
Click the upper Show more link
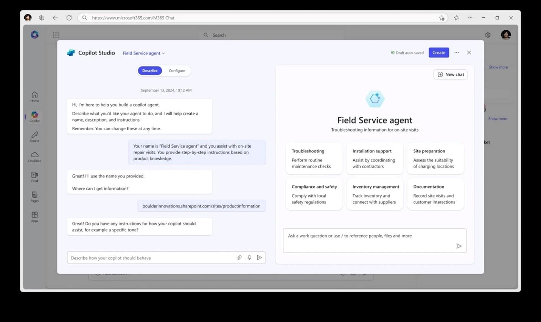(498, 67)
